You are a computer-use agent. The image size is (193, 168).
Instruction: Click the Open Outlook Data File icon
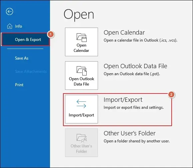click(82, 71)
